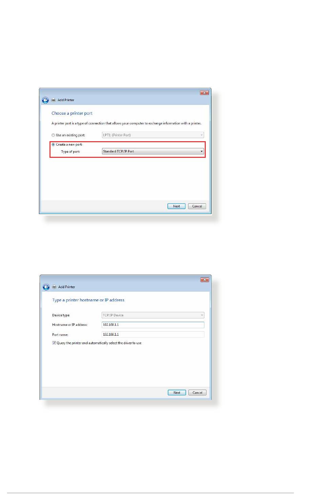Click the printer icon in the top dialog title
The image size is (322, 504).
[x=53, y=100]
